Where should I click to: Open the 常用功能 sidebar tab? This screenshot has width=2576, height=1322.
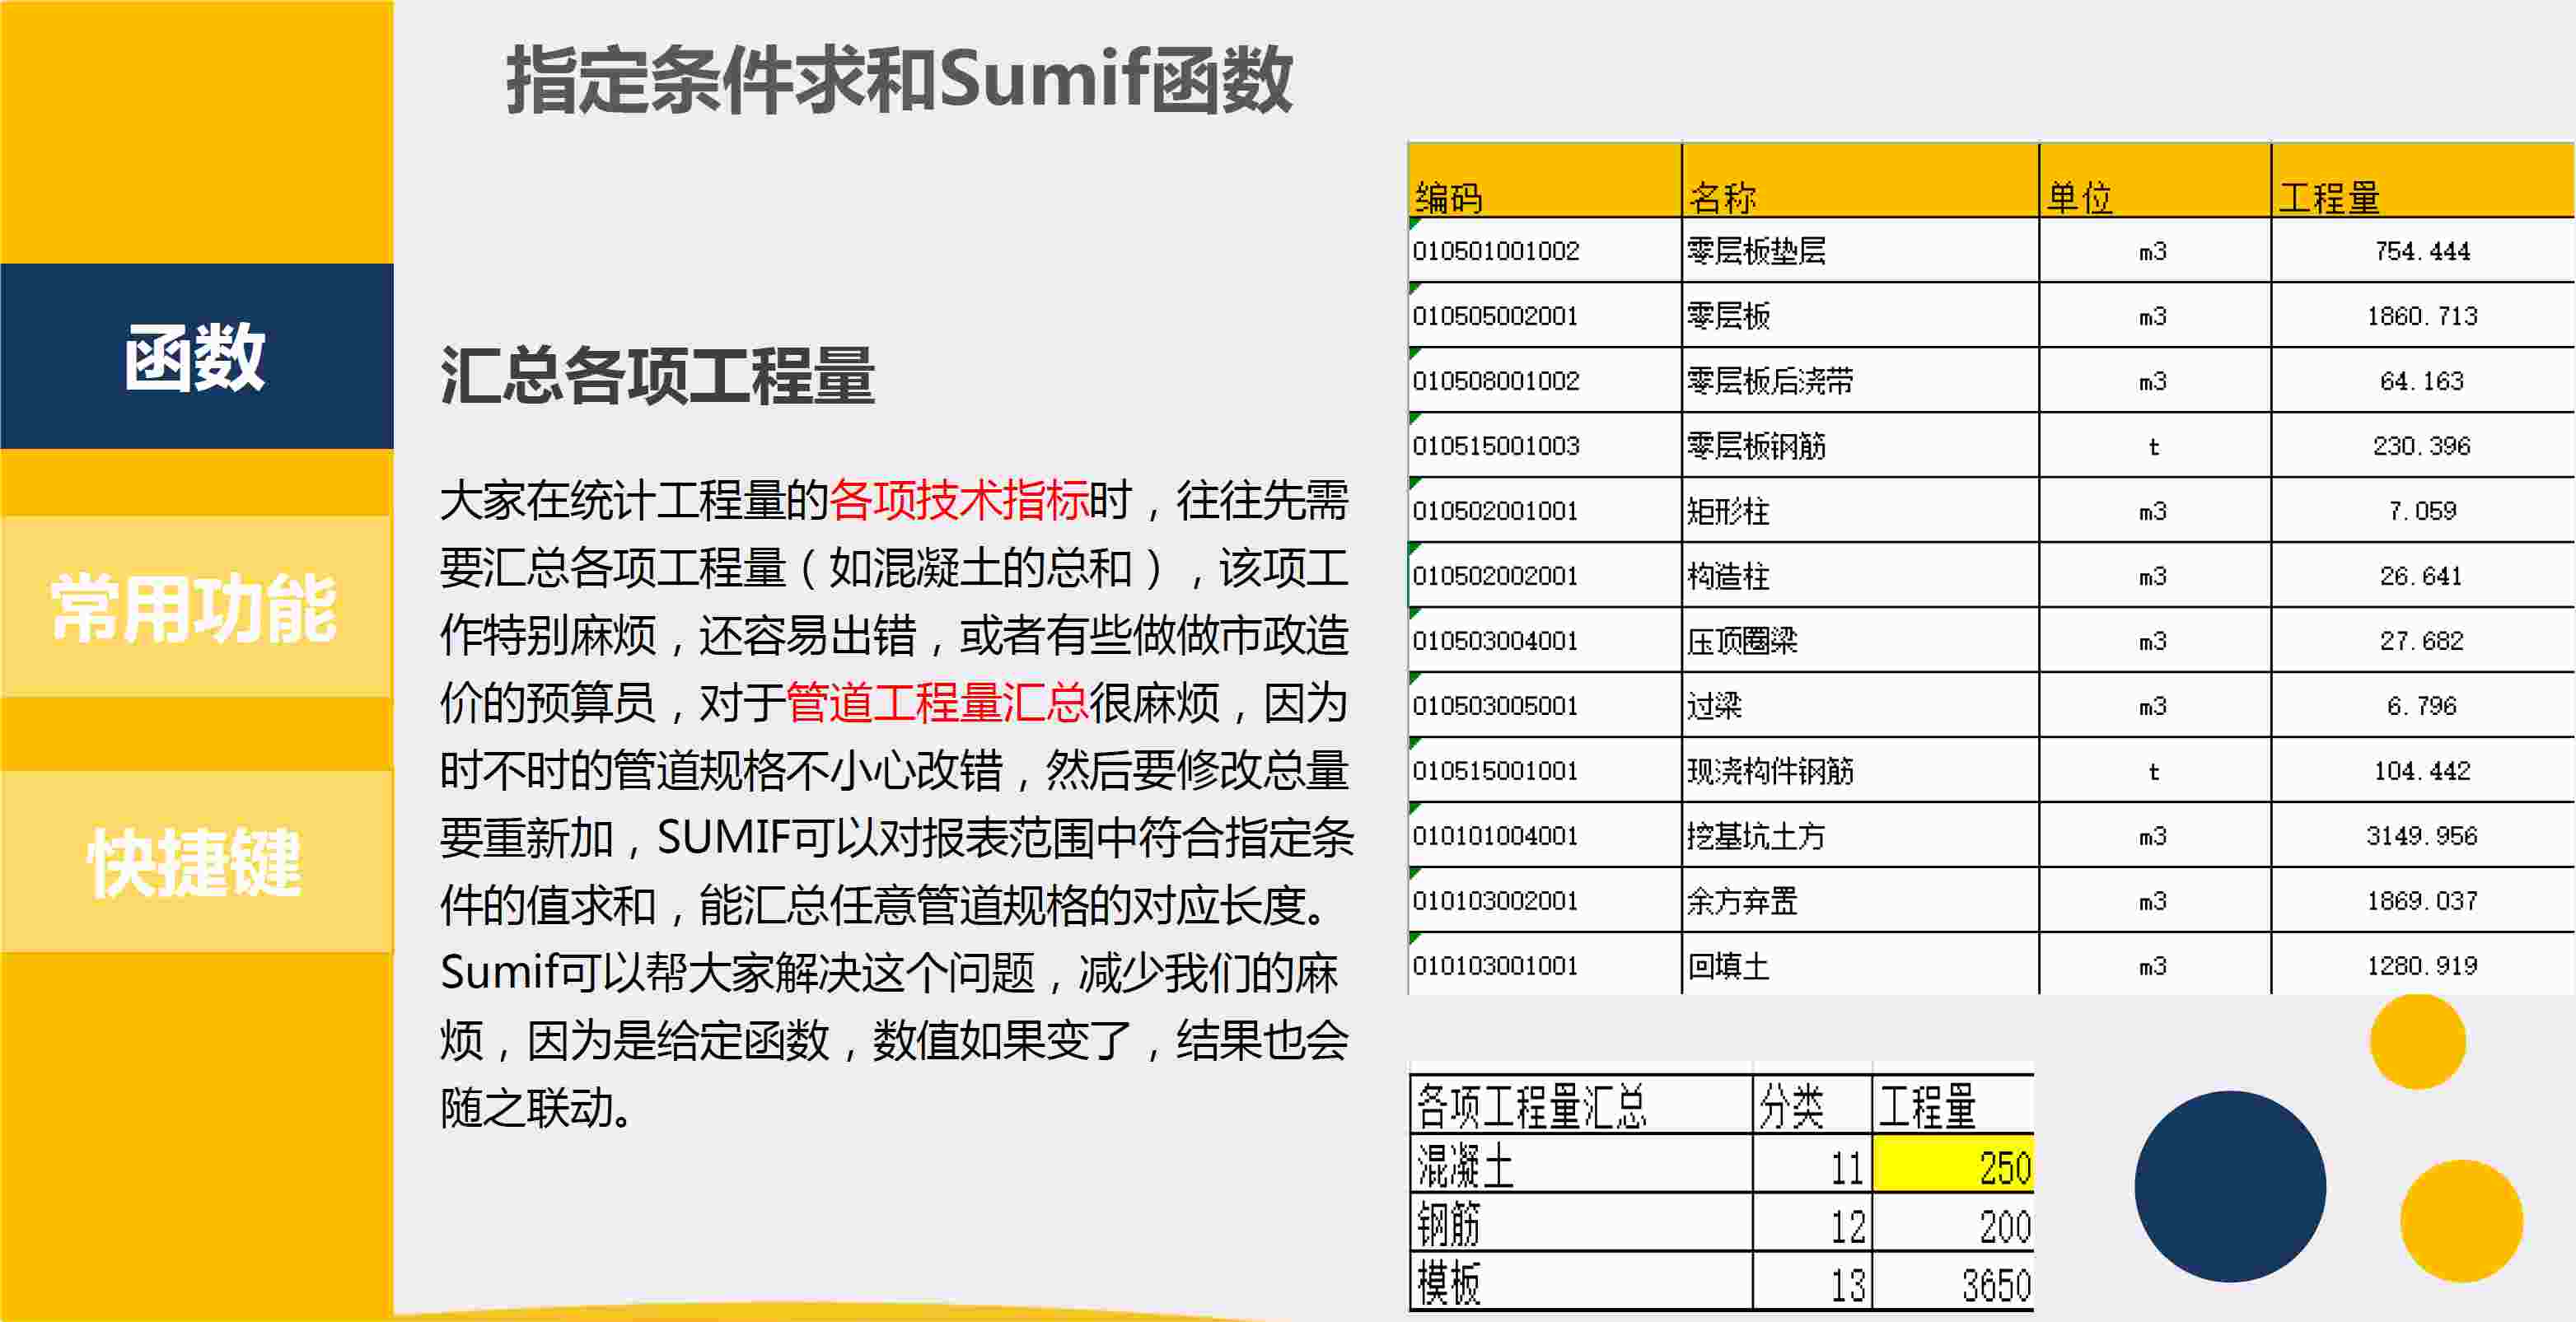[x=196, y=607]
